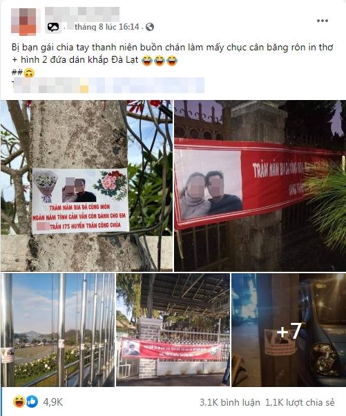This screenshot has width=346, height=416.
Task: Open the red banner on gate photo
Action: [260, 186]
